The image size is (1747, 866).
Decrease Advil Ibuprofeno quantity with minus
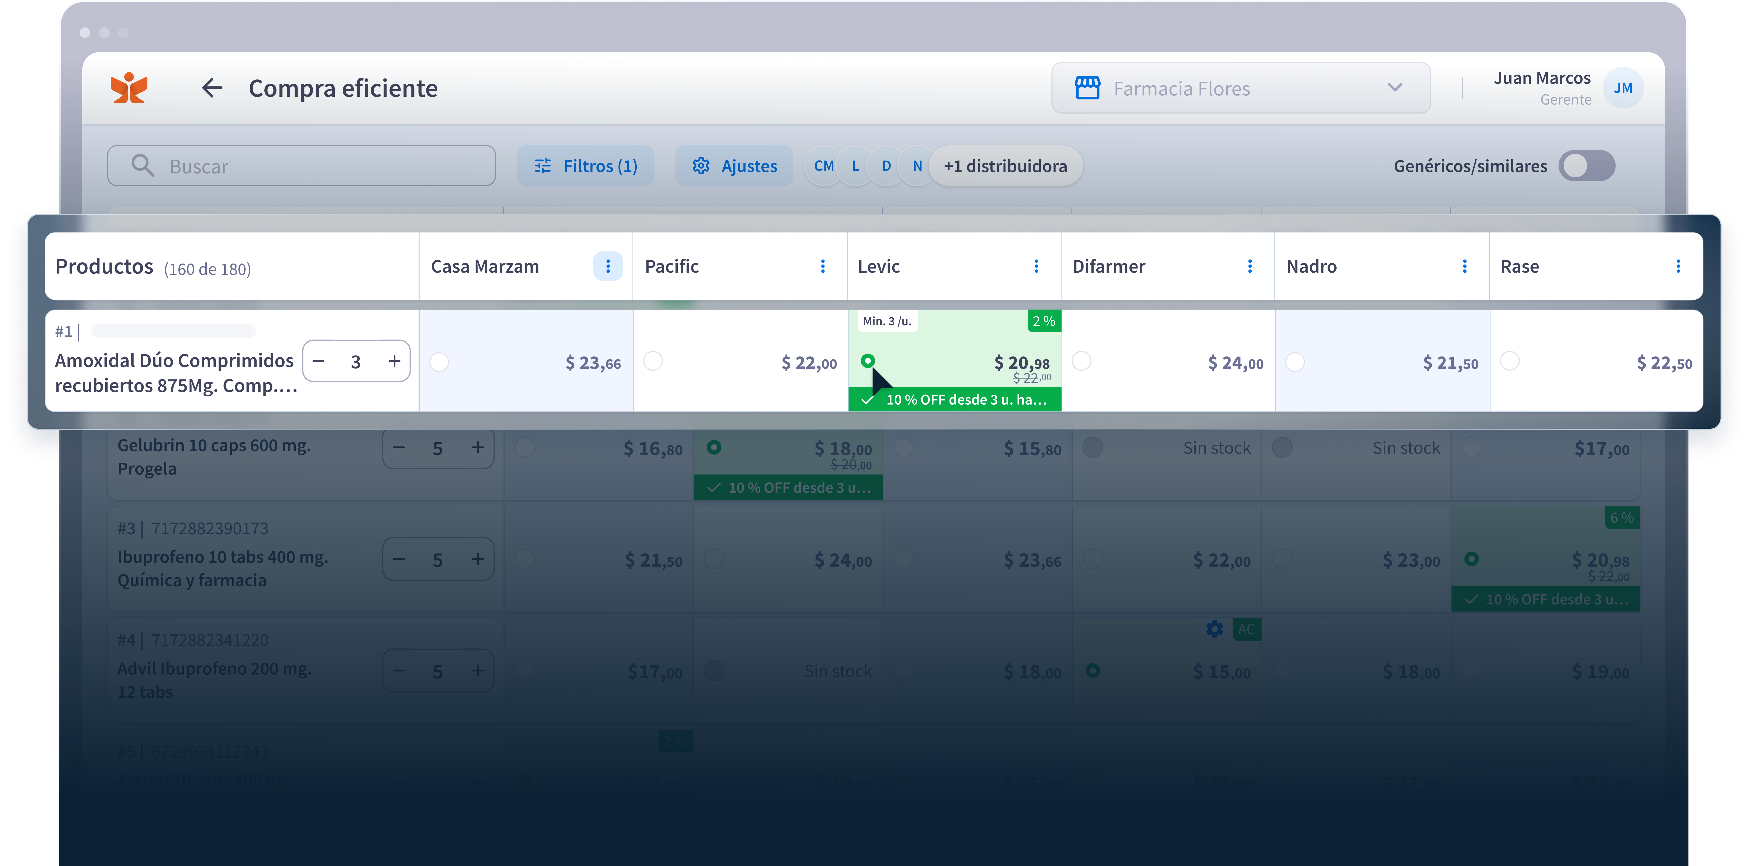point(399,671)
